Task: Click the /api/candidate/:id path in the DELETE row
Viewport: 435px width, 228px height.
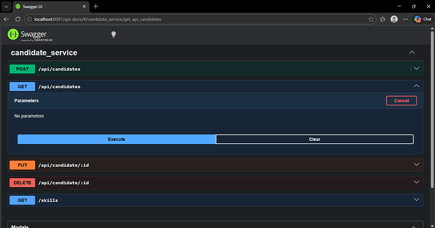Action: [x=64, y=183]
